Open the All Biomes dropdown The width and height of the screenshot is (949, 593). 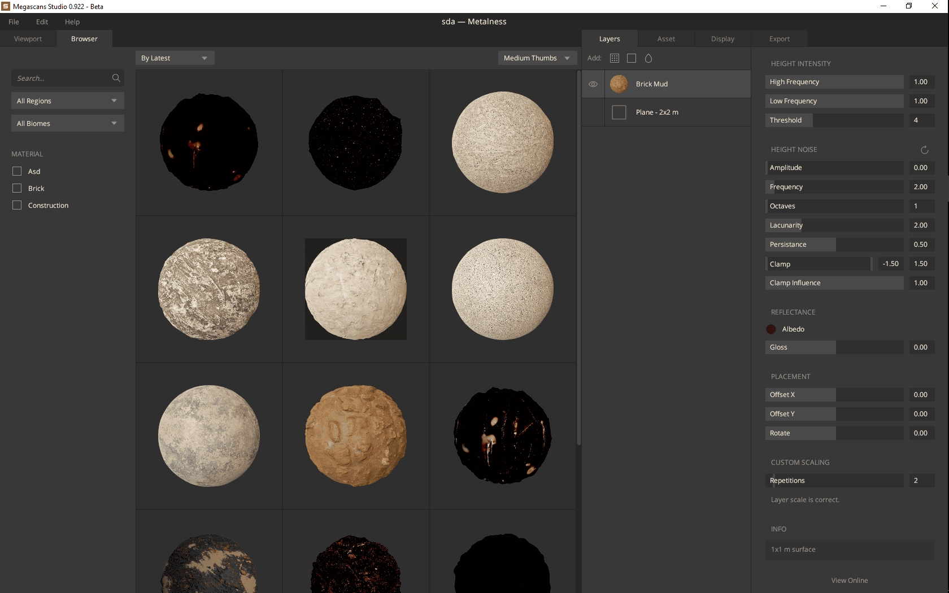click(x=68, y=123)
